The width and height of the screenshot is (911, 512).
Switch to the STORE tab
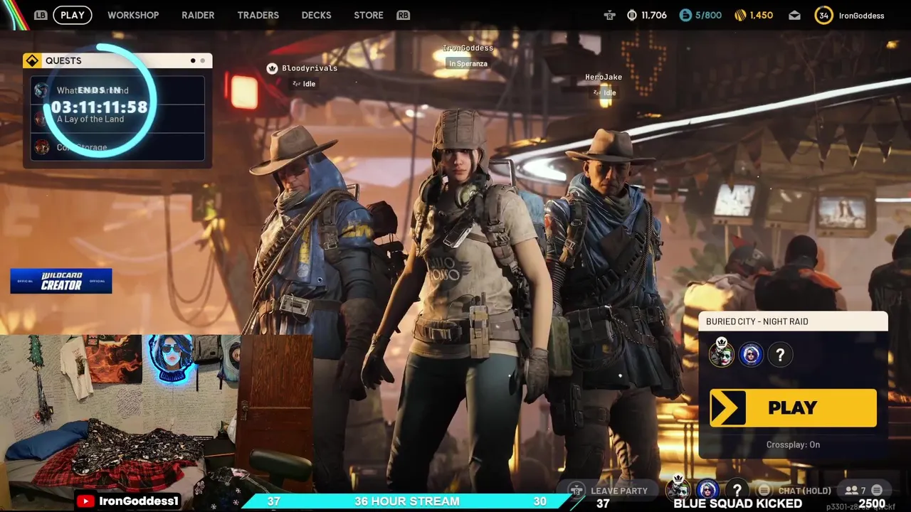(369, 15)
